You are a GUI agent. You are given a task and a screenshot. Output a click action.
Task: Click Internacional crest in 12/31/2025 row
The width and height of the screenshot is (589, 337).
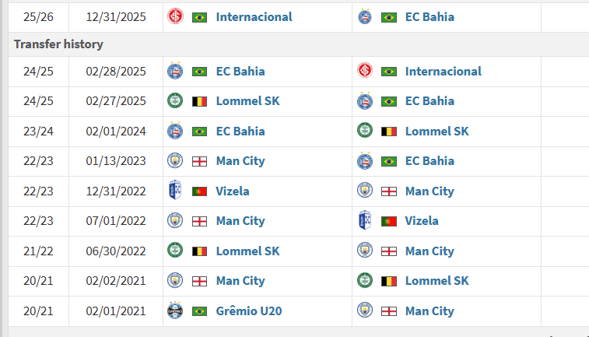175,17
